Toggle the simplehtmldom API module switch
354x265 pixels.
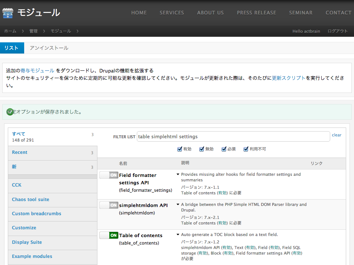click(x=109, y=205)
